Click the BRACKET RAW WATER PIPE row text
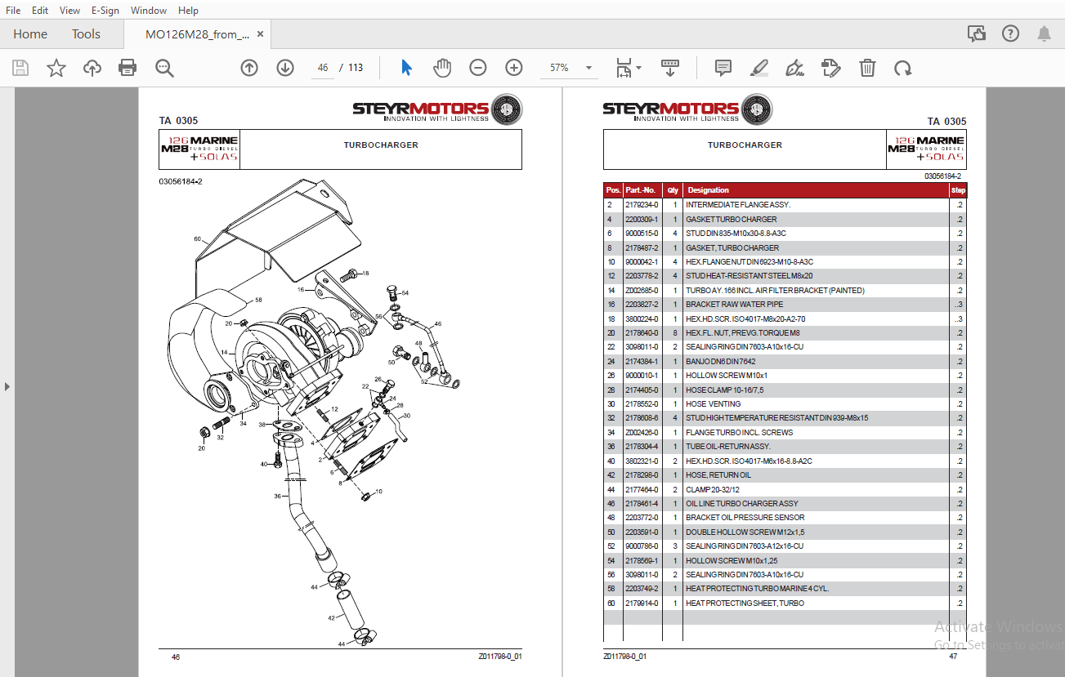This screenshot has width=1065, height=677. pyautogui.click(x=734, y=305)
